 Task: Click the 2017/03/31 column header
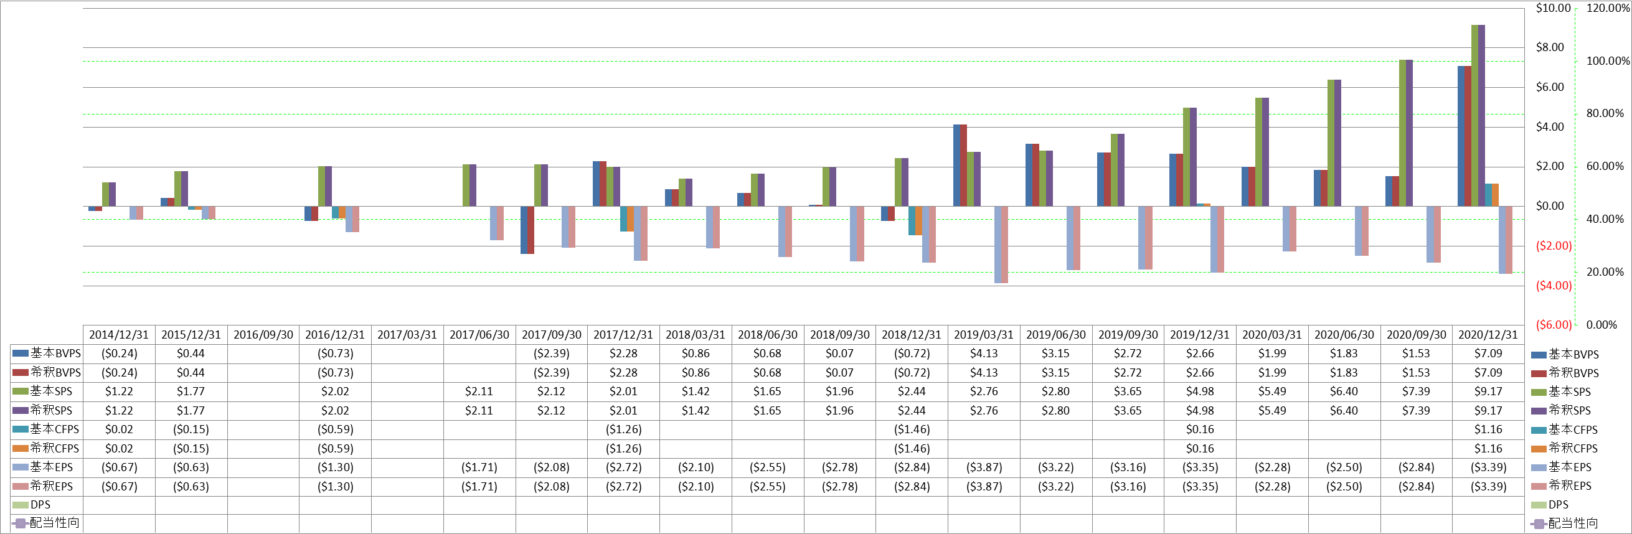407,335
